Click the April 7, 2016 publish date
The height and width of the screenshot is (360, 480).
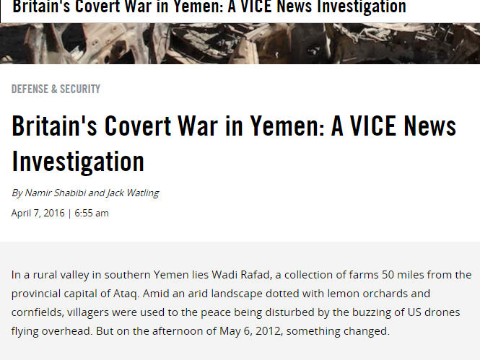[x=38, y=213]
